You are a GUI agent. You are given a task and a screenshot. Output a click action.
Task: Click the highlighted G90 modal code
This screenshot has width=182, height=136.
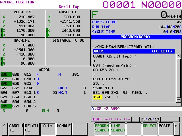[6, 84]
